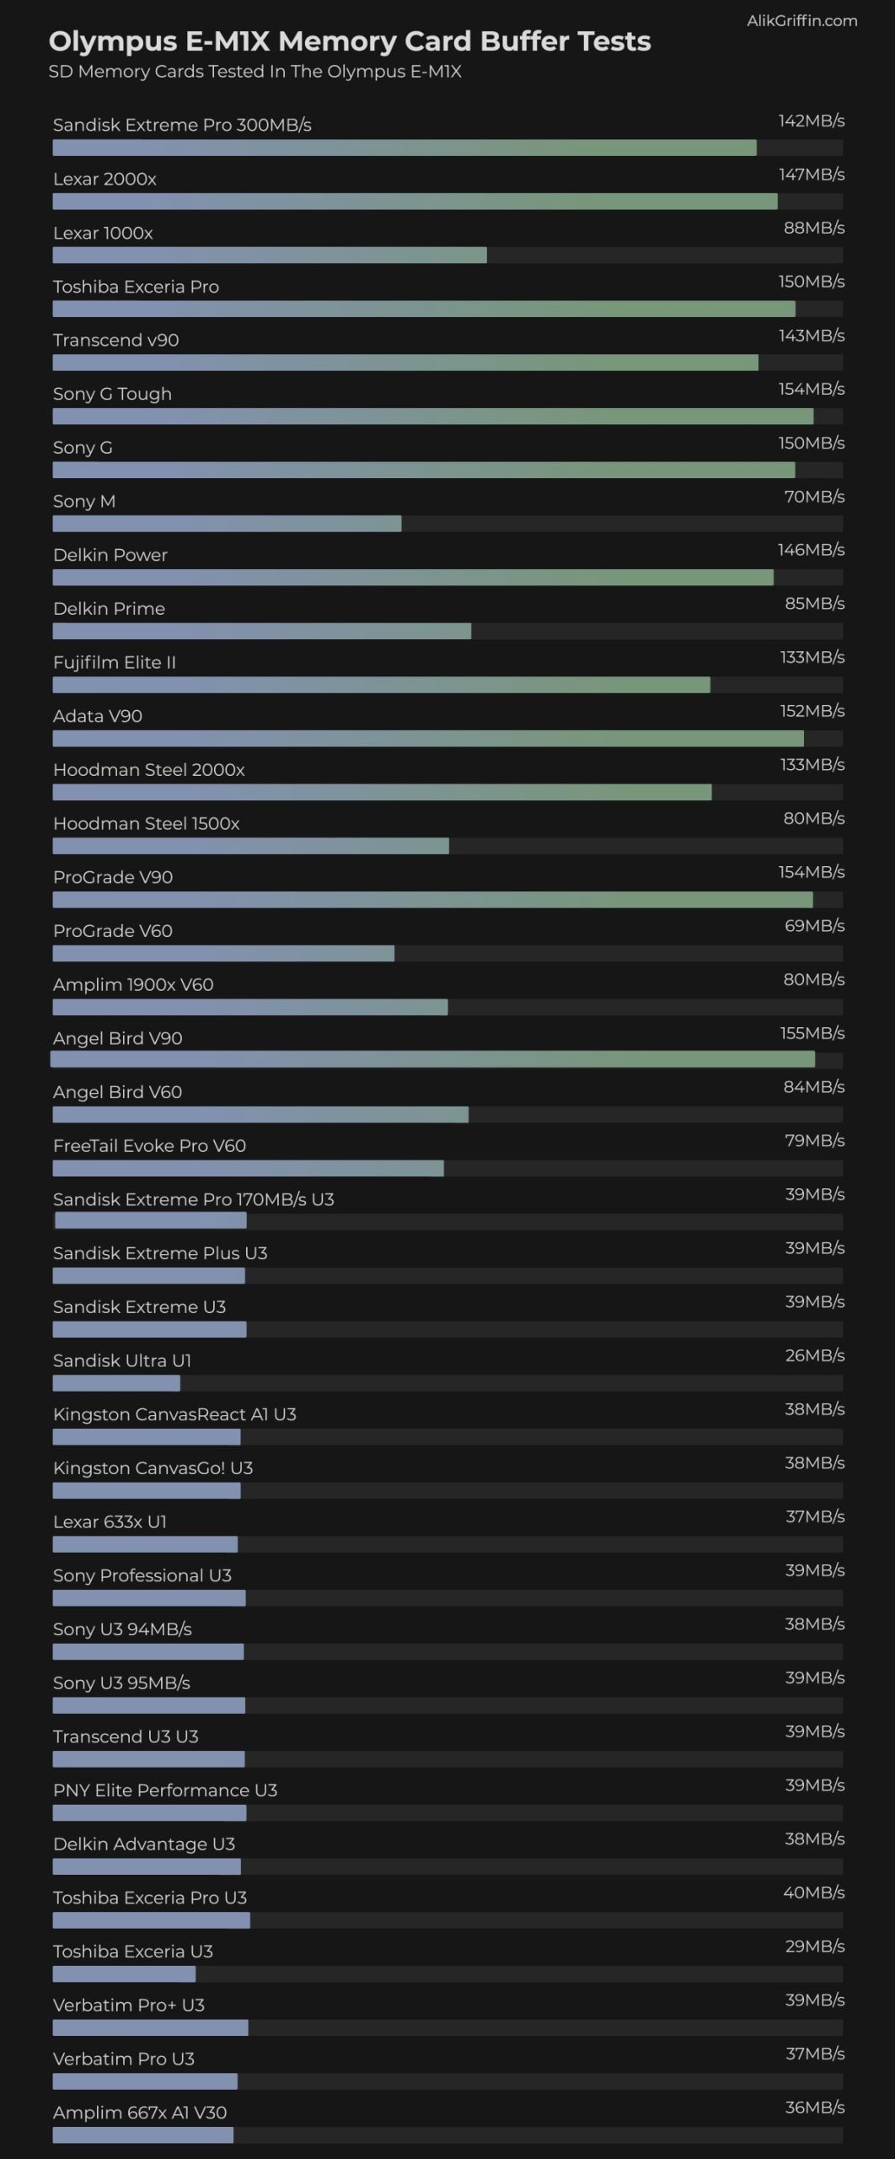The image size is (895, 2159).
Task: Click the Amplim 667x A1 V30 bar
Action: (142, 2135)
